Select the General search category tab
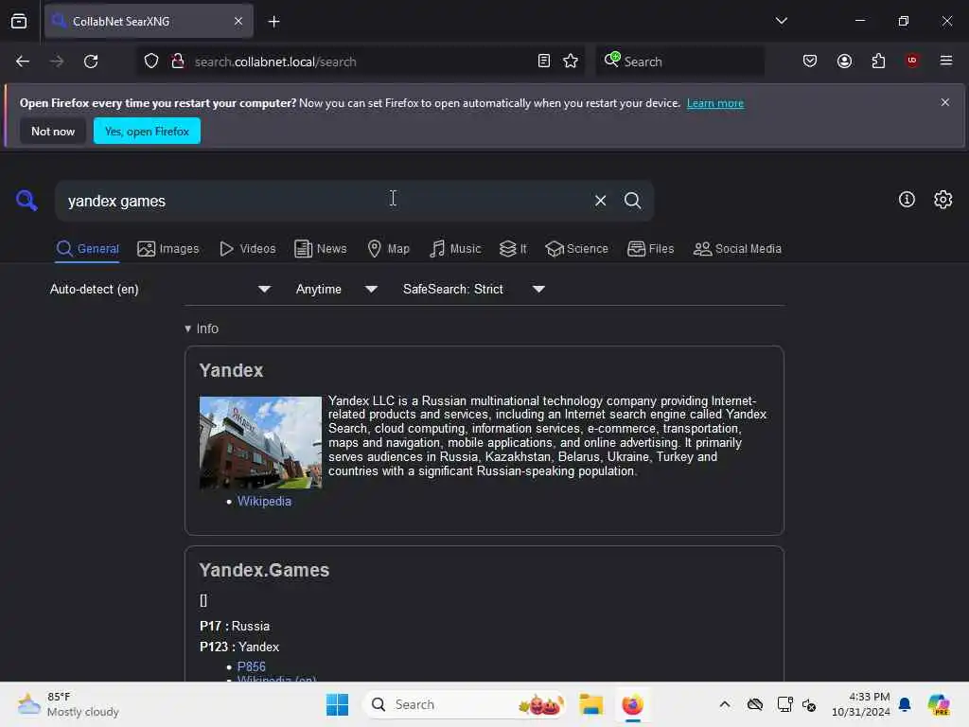The width and height of the screenshot is (969, 727). pos(87,249)
